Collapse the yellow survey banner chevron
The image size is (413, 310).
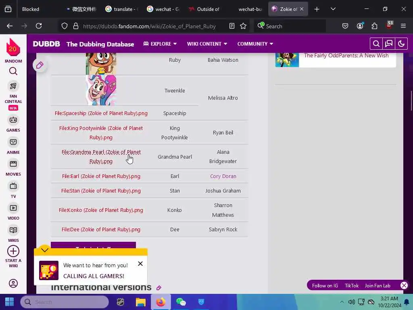coord(44,249)
